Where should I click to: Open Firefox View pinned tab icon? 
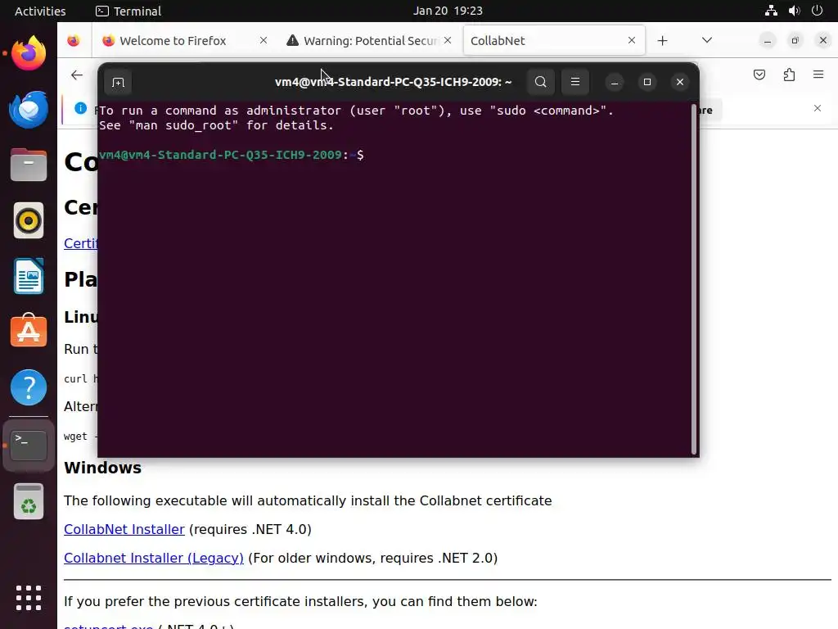(74, 41)
